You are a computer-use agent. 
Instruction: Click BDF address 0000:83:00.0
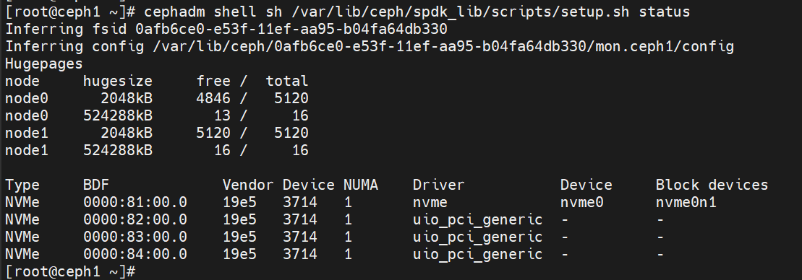point(135,237)
